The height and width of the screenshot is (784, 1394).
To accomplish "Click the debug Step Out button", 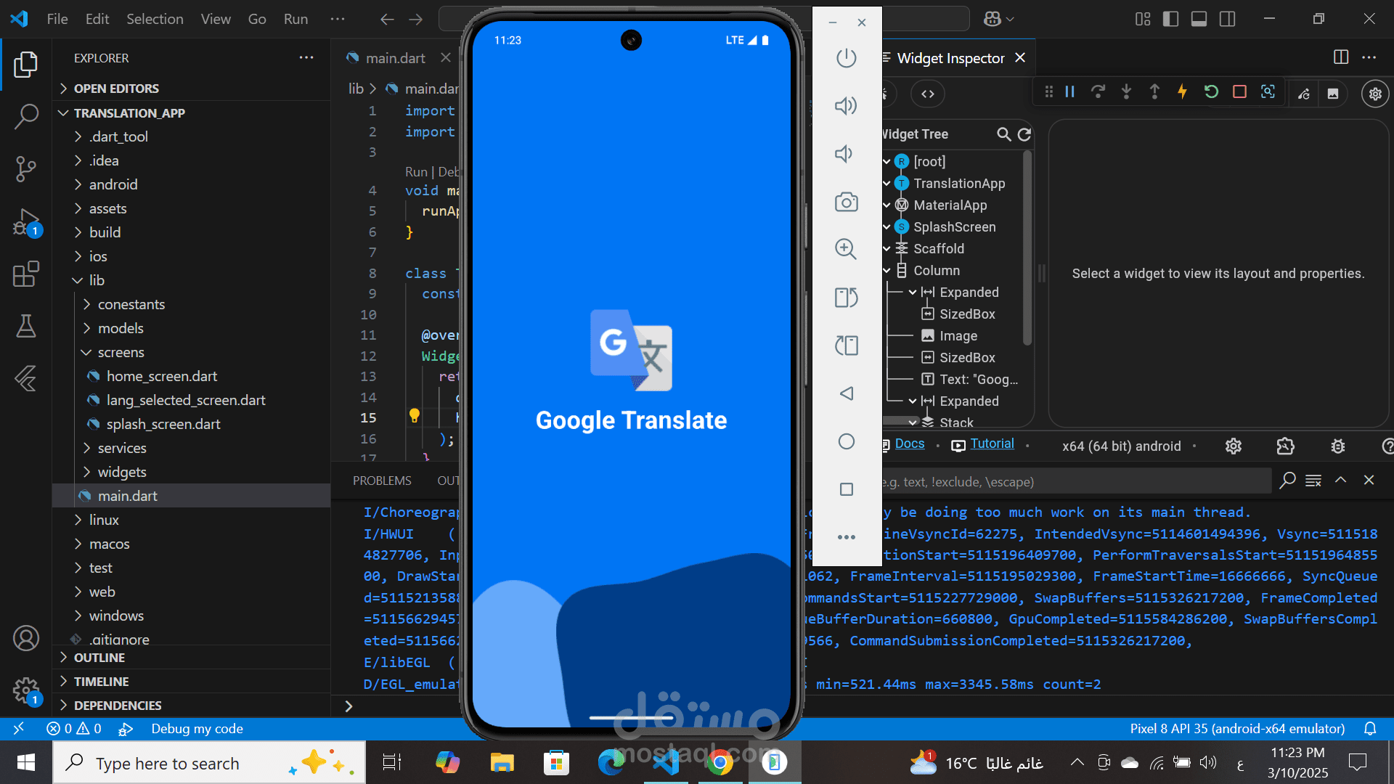I will [x=1154, y=92].
